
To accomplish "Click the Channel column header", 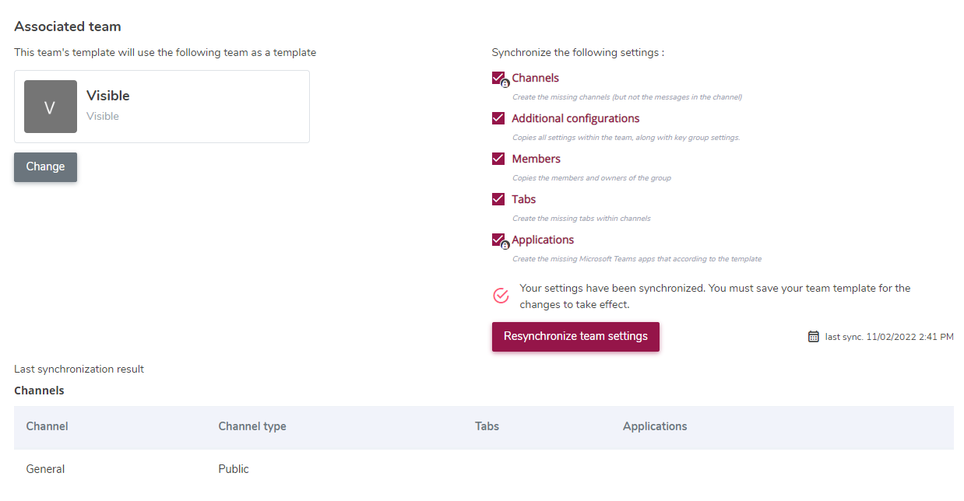I will point(47,426).
